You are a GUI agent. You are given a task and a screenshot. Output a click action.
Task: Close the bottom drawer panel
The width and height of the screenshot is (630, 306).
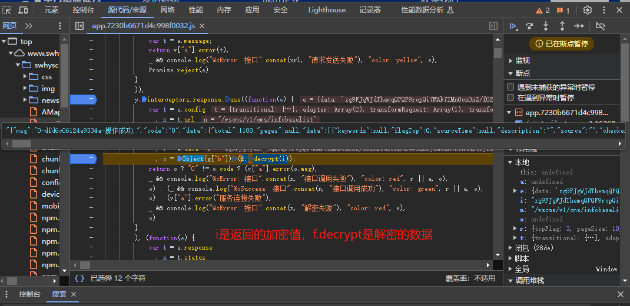click(621, 294)
